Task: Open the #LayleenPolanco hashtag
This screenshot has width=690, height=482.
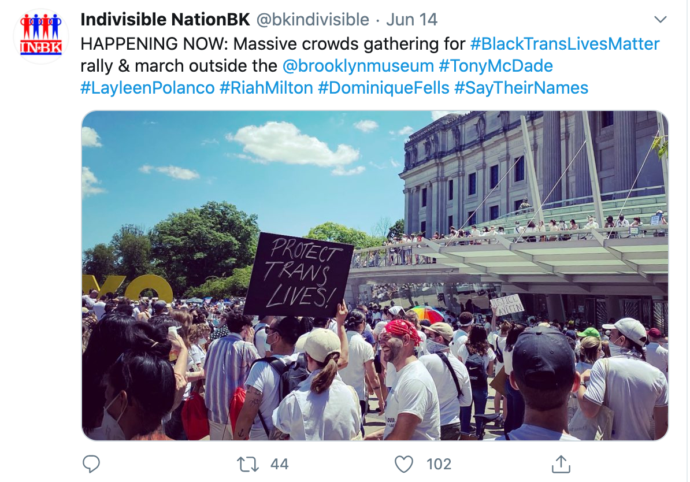Action: pos(147,88)
